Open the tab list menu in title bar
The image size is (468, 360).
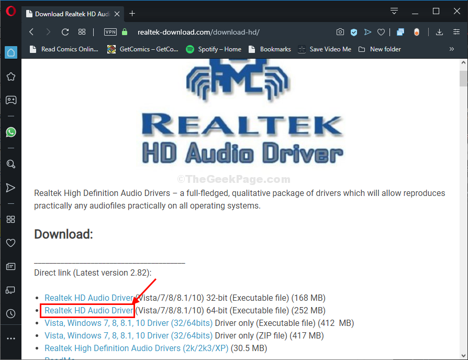394,11
